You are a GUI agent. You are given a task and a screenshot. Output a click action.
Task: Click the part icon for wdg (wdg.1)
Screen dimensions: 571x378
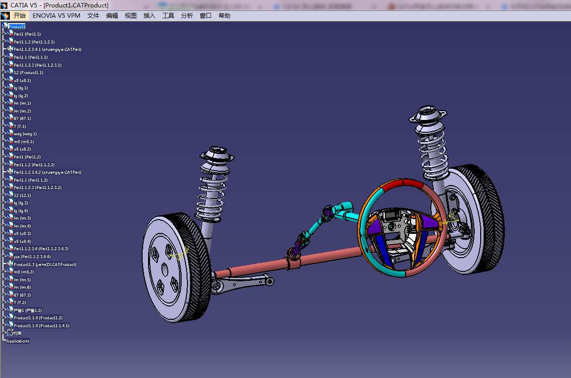pyautogui.click(x=10, y=133)
